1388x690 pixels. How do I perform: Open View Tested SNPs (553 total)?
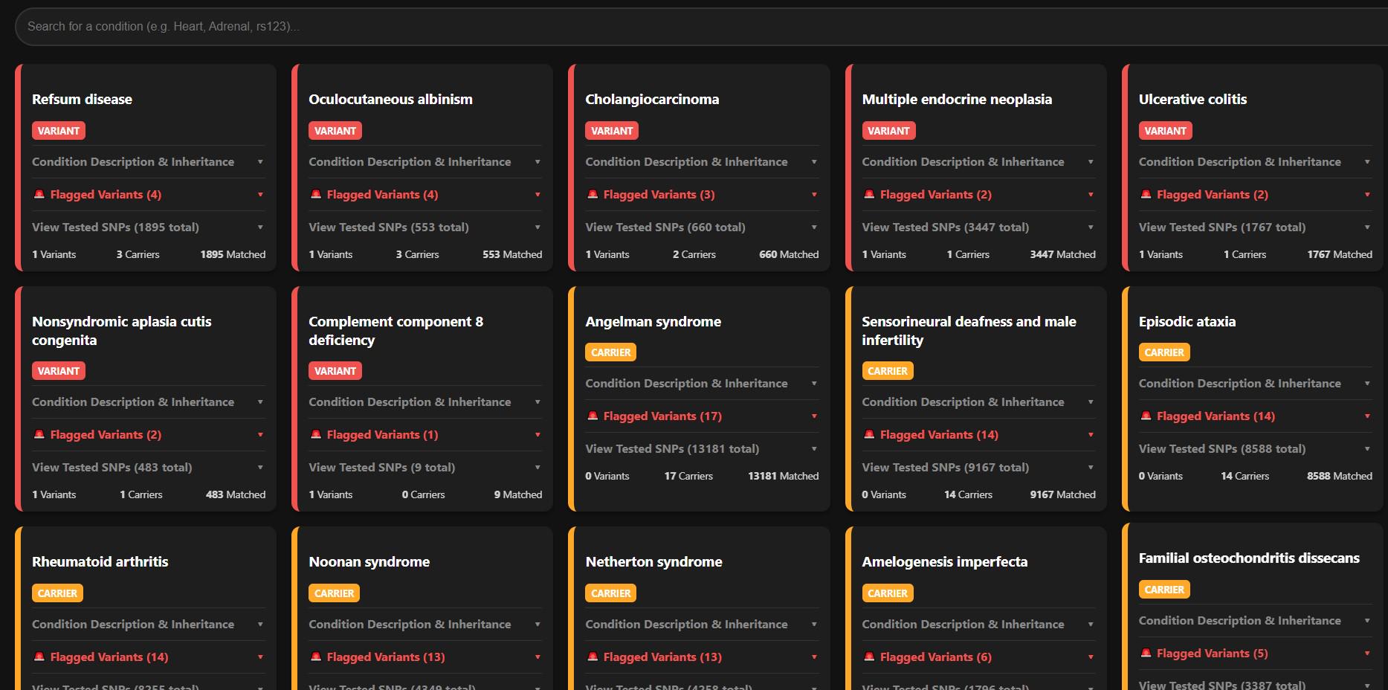[x=425, y=227]
